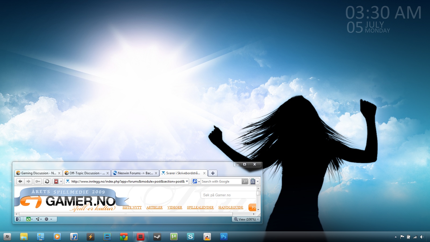Screen dimensions: 430x242
Task: Open Skype from the taskbar
Action: coord(191,237)
